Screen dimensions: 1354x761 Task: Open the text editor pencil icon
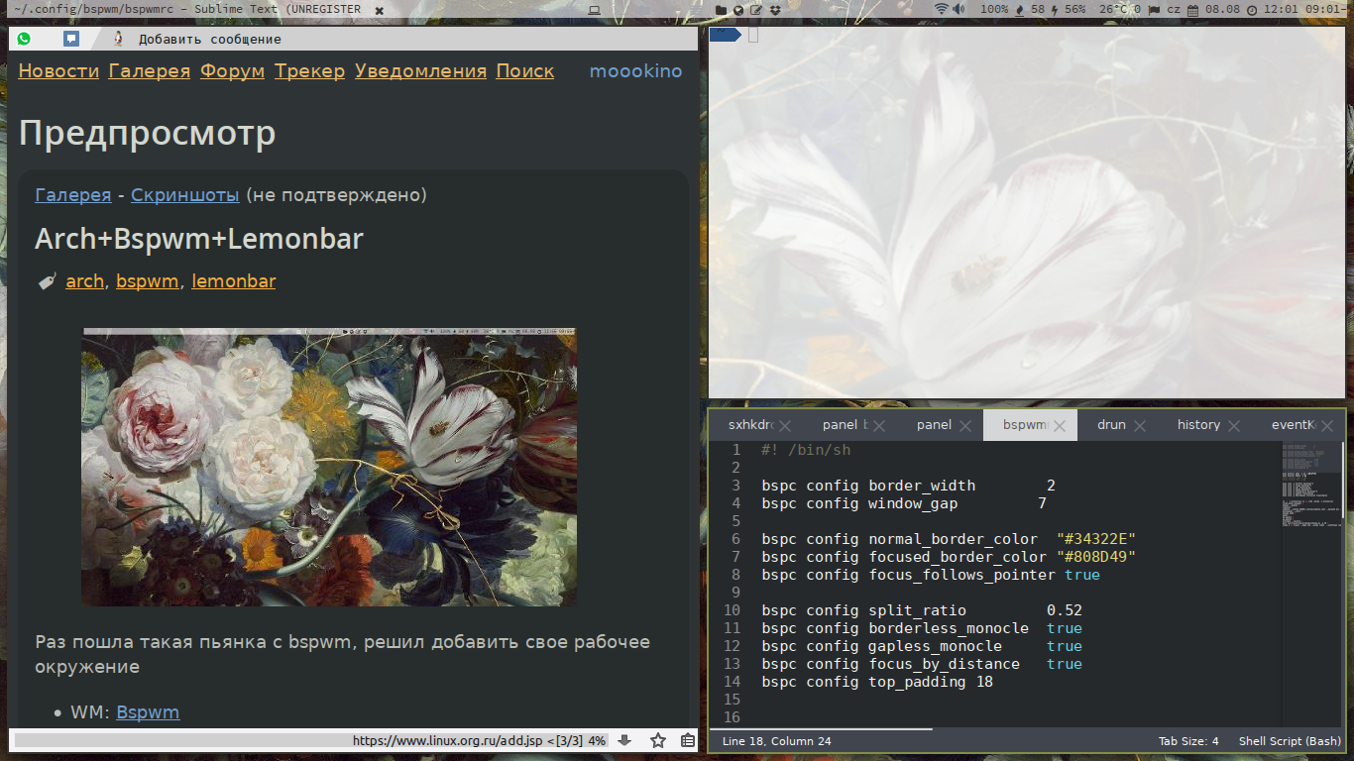tap(756, 10)
